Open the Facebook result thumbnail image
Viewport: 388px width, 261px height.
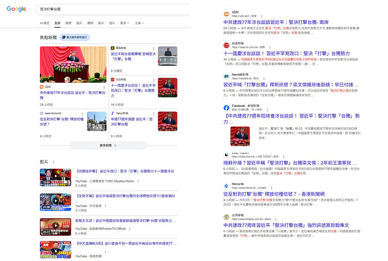point(240,136)
